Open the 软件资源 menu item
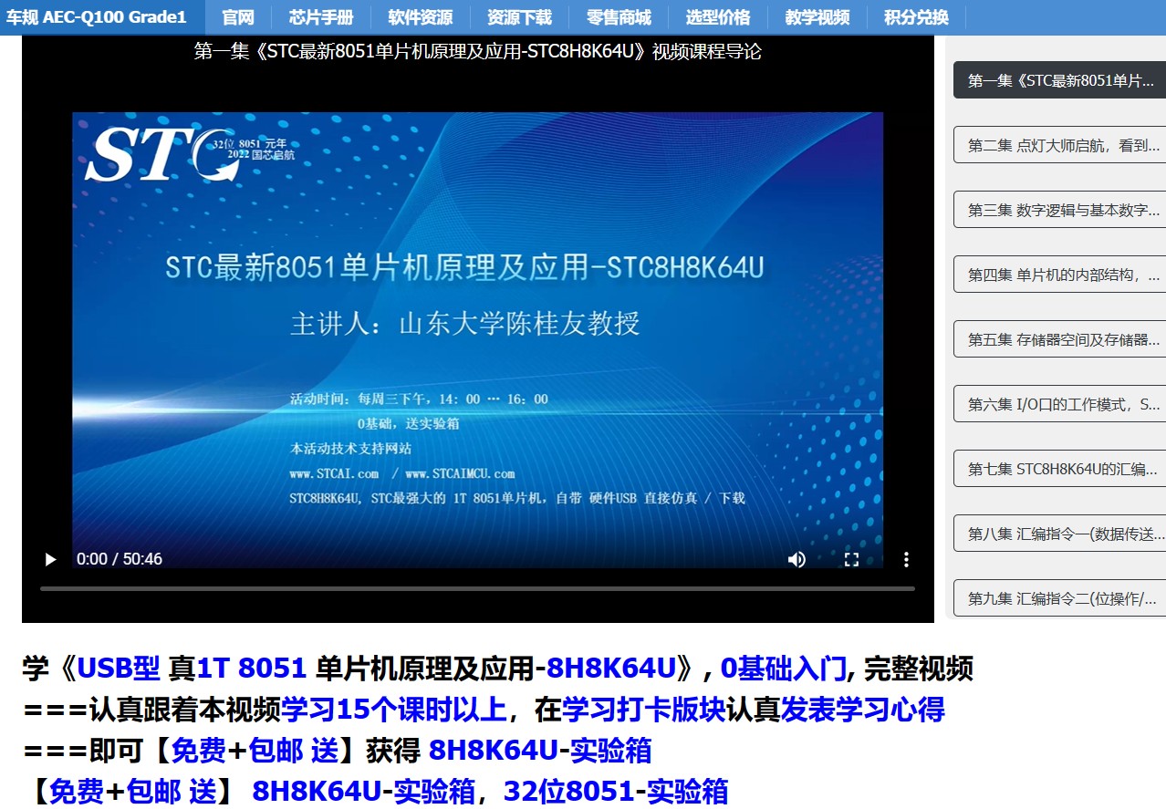Screen dimensions: 1166x809 click(420, 17)
